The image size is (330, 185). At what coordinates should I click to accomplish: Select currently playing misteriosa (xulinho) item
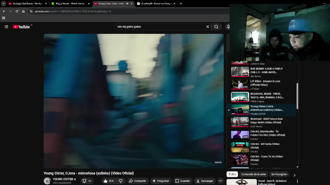(262, 110)
